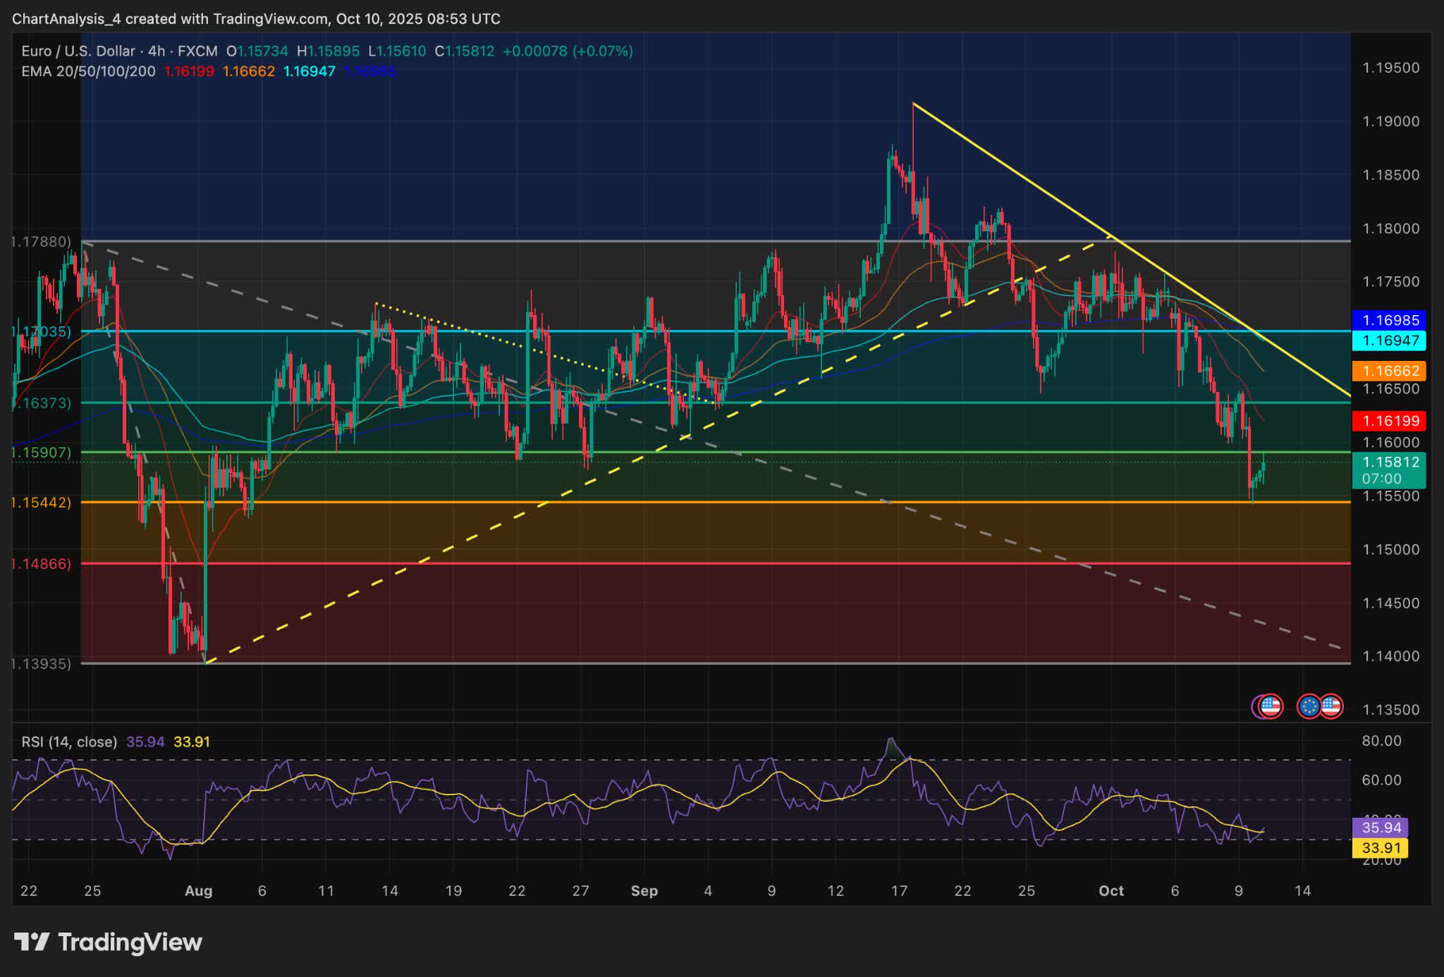Click the EU flag in the paired flags icon
This screenshot has height=977, width=1444.
click(1310, 707)
